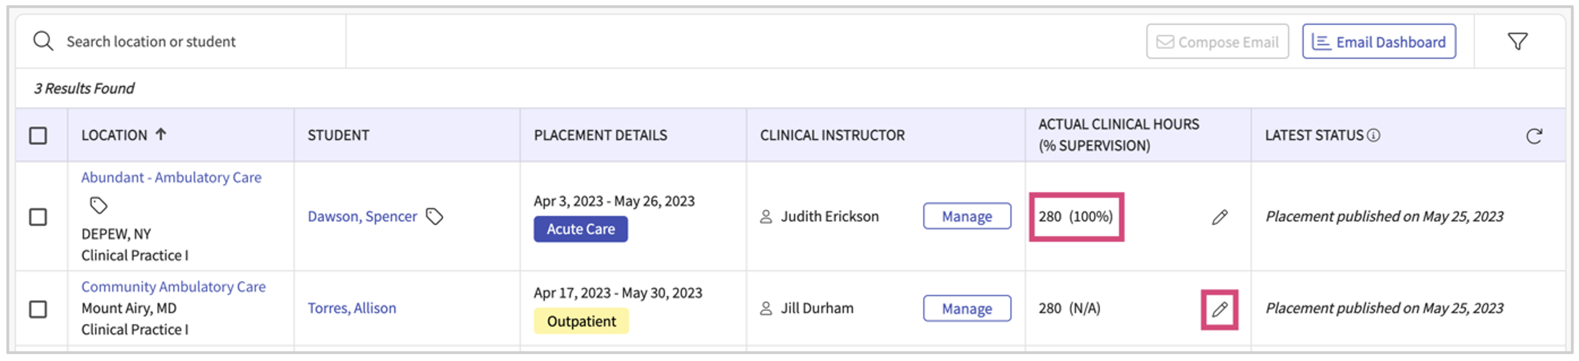
Task: Click the filter funnel icon
Action: (x=1517, y=42)
